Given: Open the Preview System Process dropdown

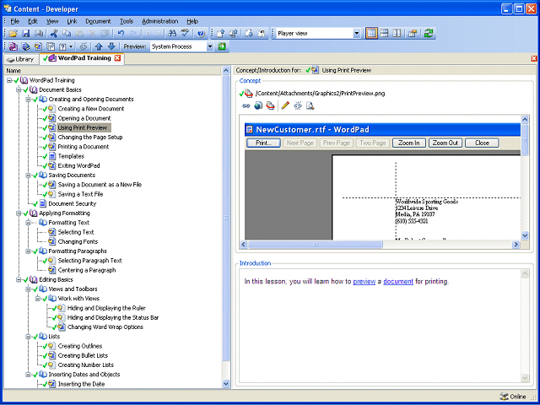Looking at the screenshot, I should (x=210, y=46).
